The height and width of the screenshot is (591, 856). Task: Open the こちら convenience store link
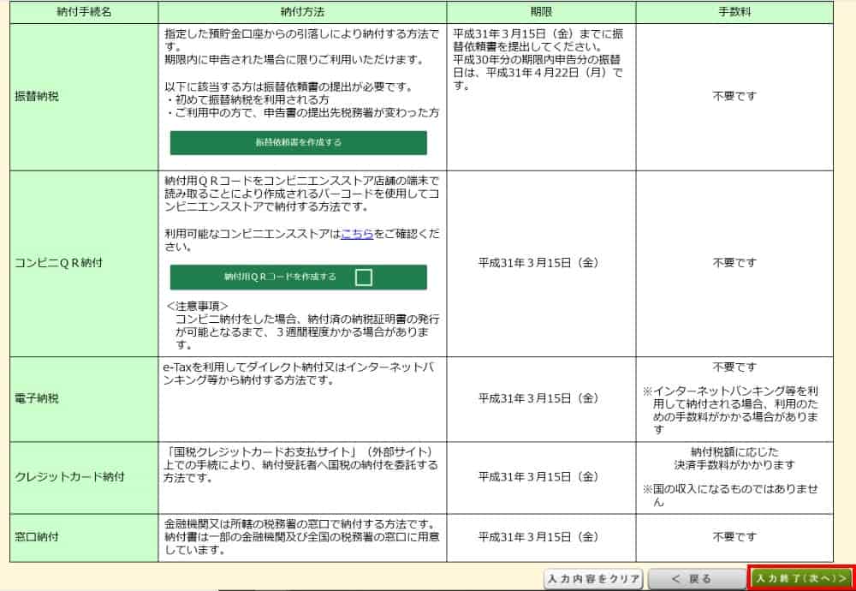point(356,233)
